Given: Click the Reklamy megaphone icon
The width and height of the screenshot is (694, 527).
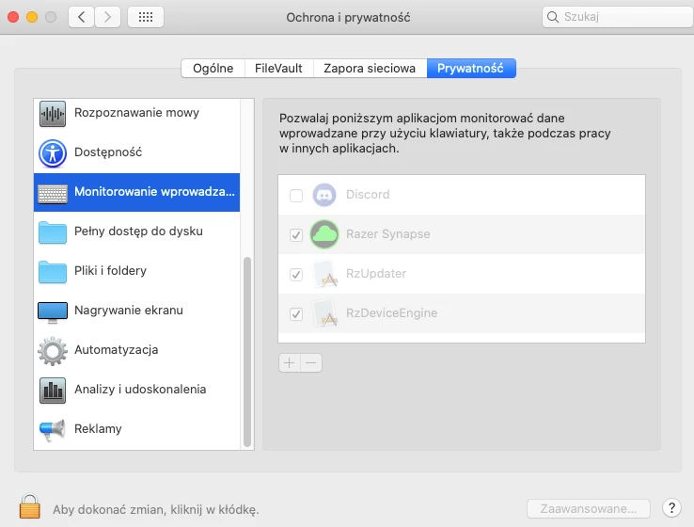Looking at the screenshot, I should (x=53, y=430).
